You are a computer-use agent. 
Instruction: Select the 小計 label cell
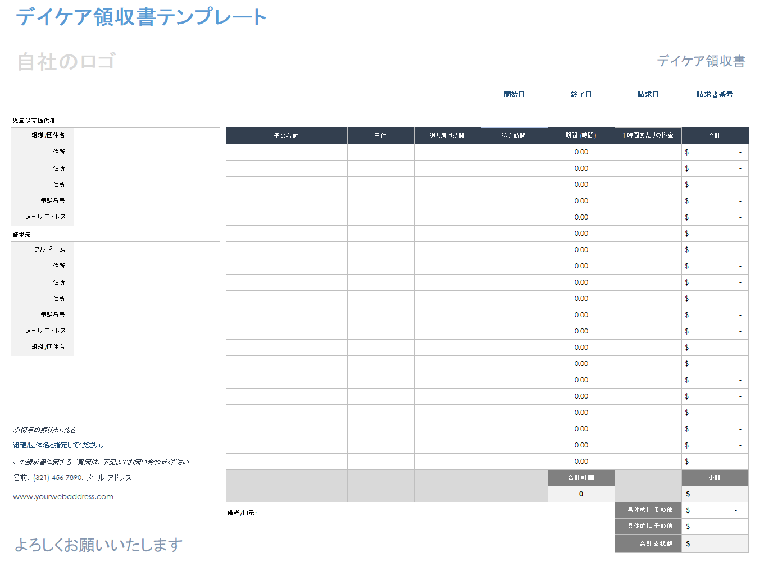click(x=715, y=478)
